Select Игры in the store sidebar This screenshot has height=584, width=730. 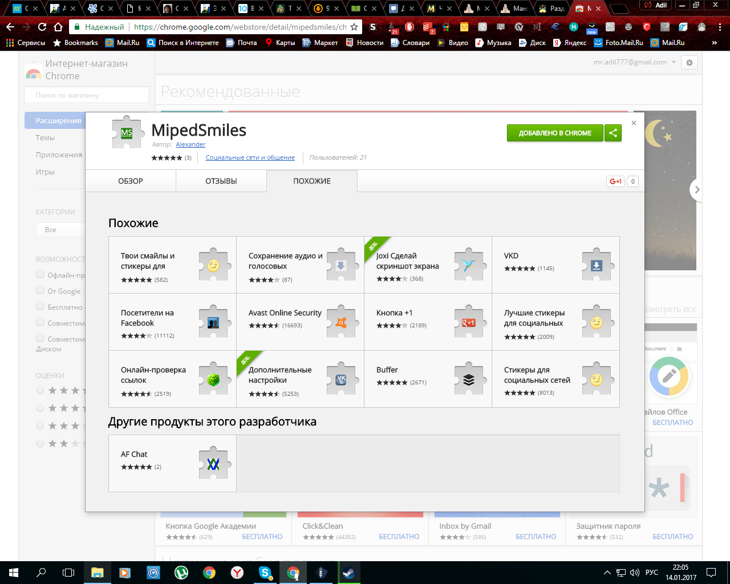pos(45,172)
